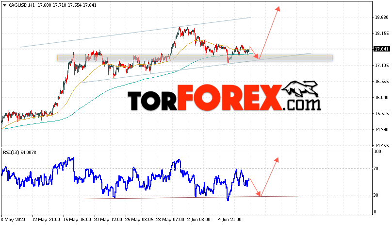Click the 20 May 12:00 time label
Viewport: 392px width, 225px height.
pos(108,220)
